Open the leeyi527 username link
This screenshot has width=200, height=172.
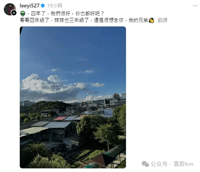[x=30, y=6]
